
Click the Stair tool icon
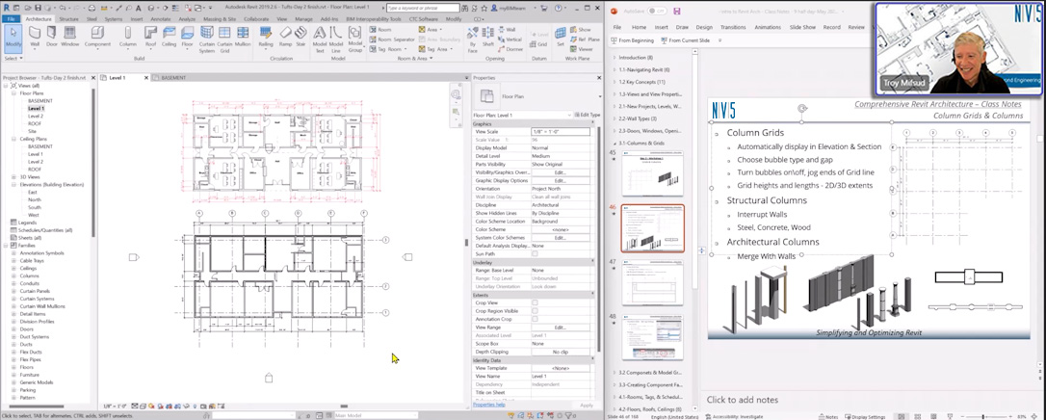301,37
